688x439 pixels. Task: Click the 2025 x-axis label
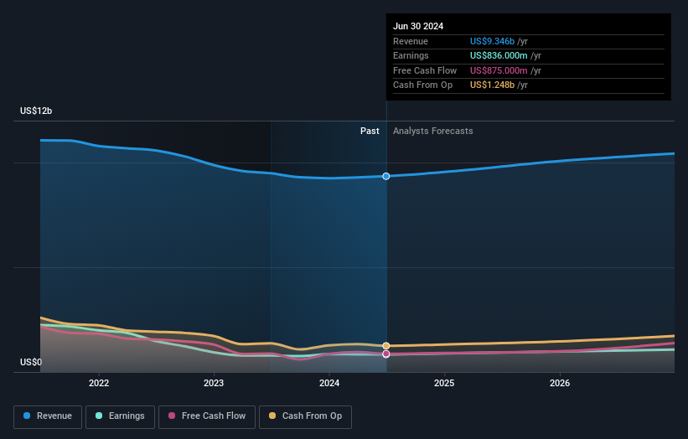444,384
